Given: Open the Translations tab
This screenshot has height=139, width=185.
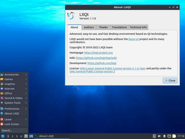Looking at the screenshot, I should pos(119,27).
